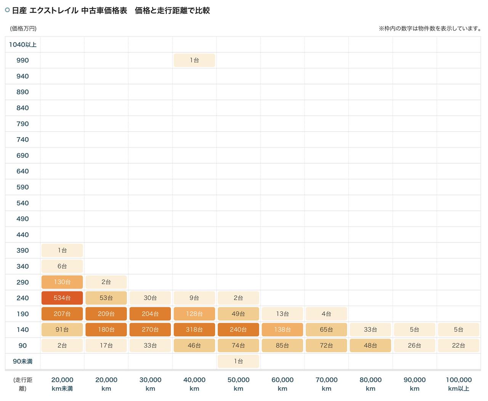The height and width of the screenshot is (401, 488).
Task: Select the 13台 listing cell
Action: coord(283,314)
